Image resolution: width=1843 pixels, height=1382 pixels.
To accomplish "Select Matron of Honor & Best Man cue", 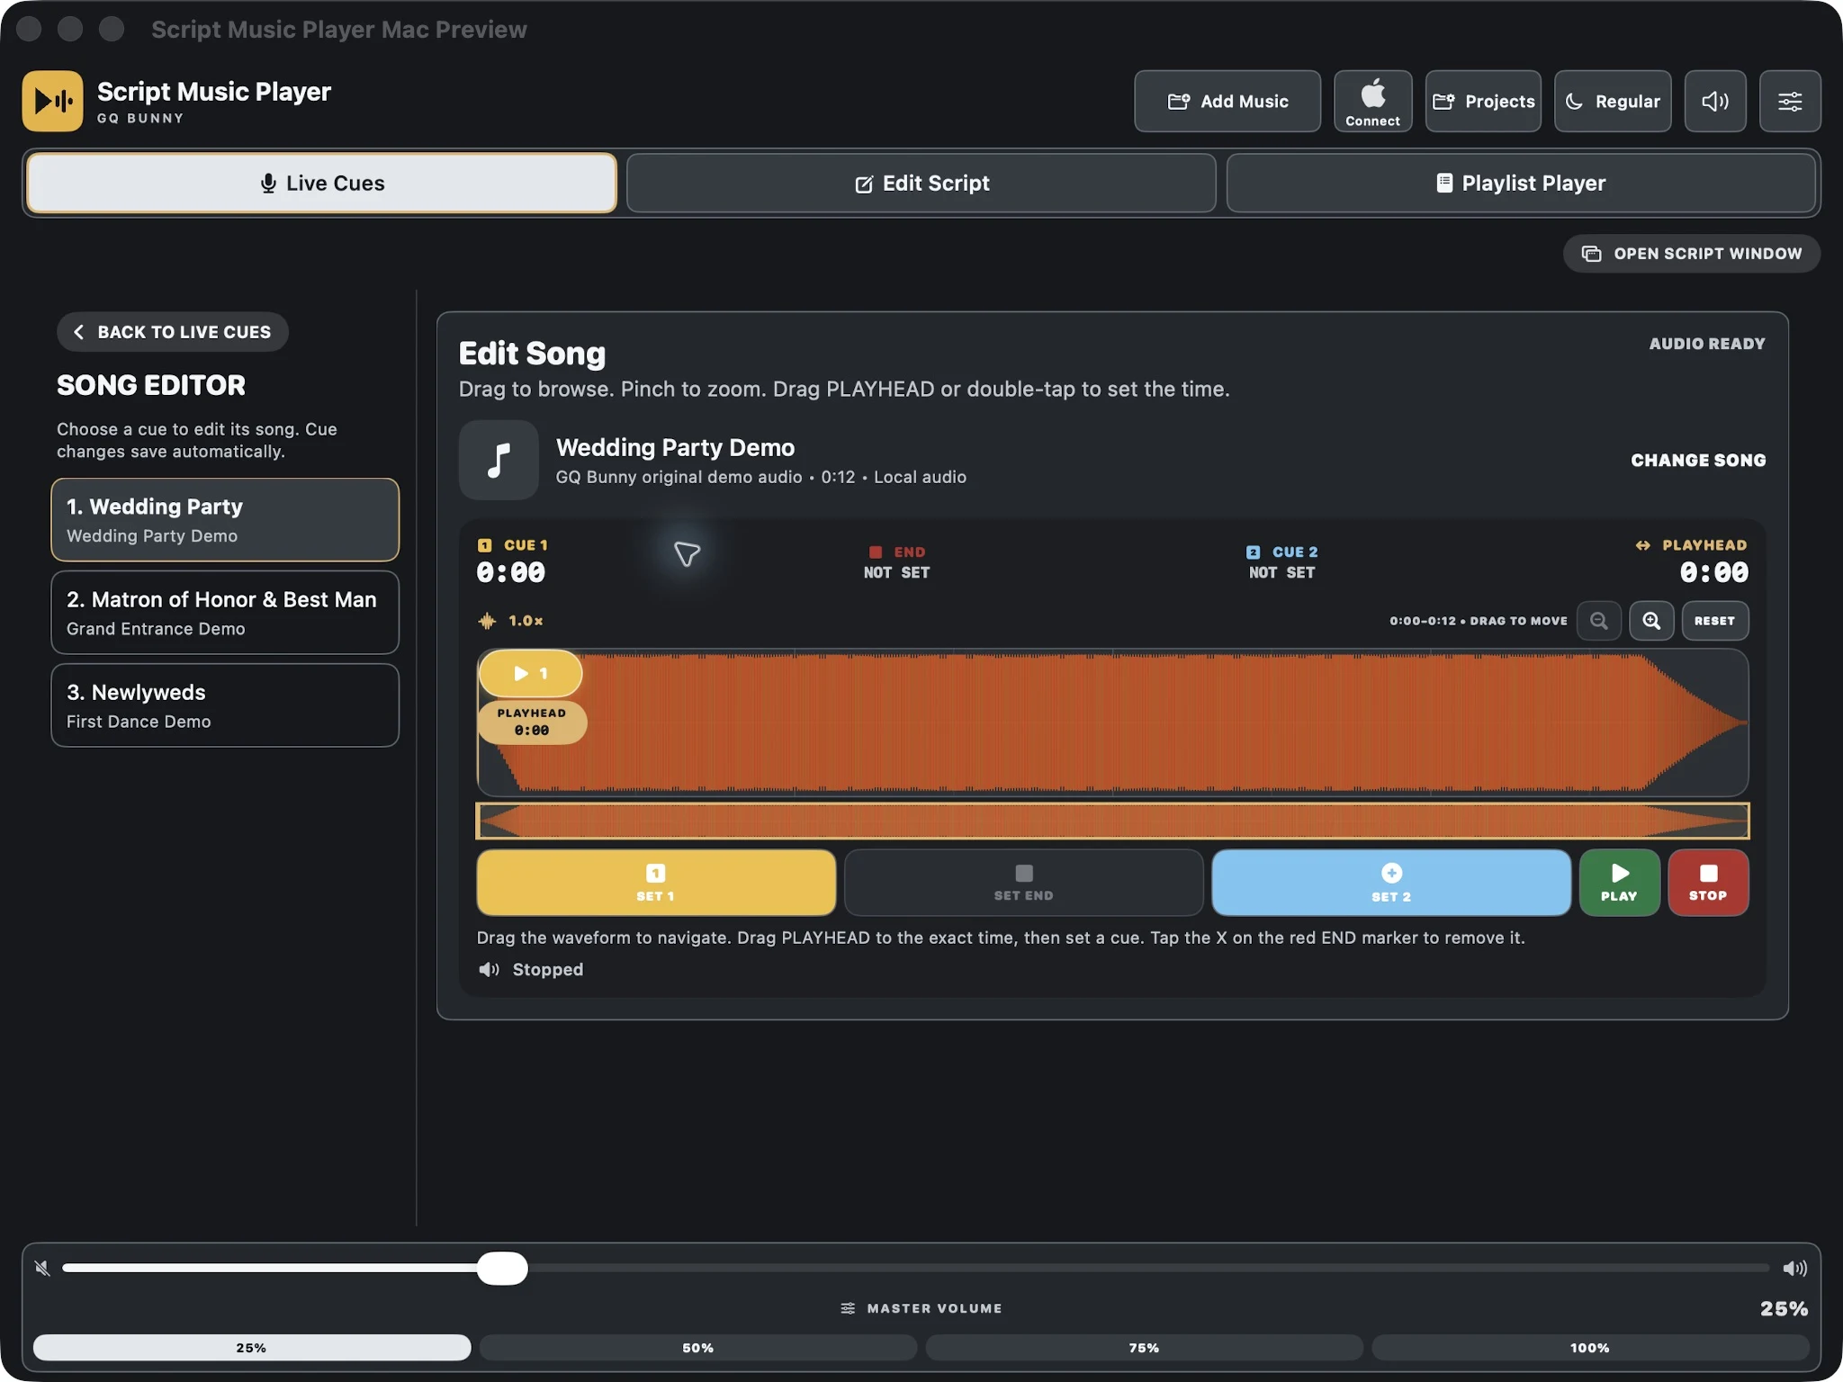I will tap(225, 613).
